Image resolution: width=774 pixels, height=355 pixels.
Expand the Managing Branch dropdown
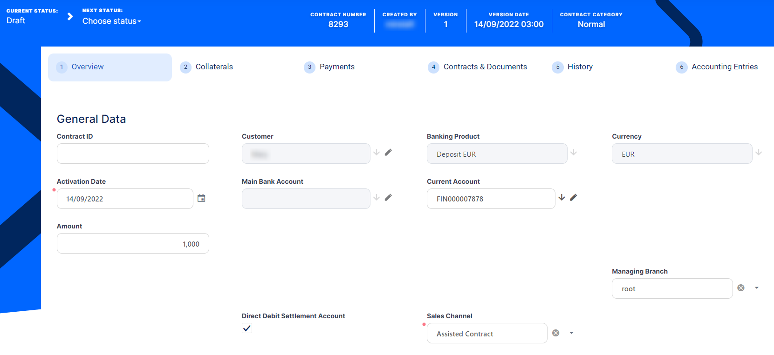point(757,288)
